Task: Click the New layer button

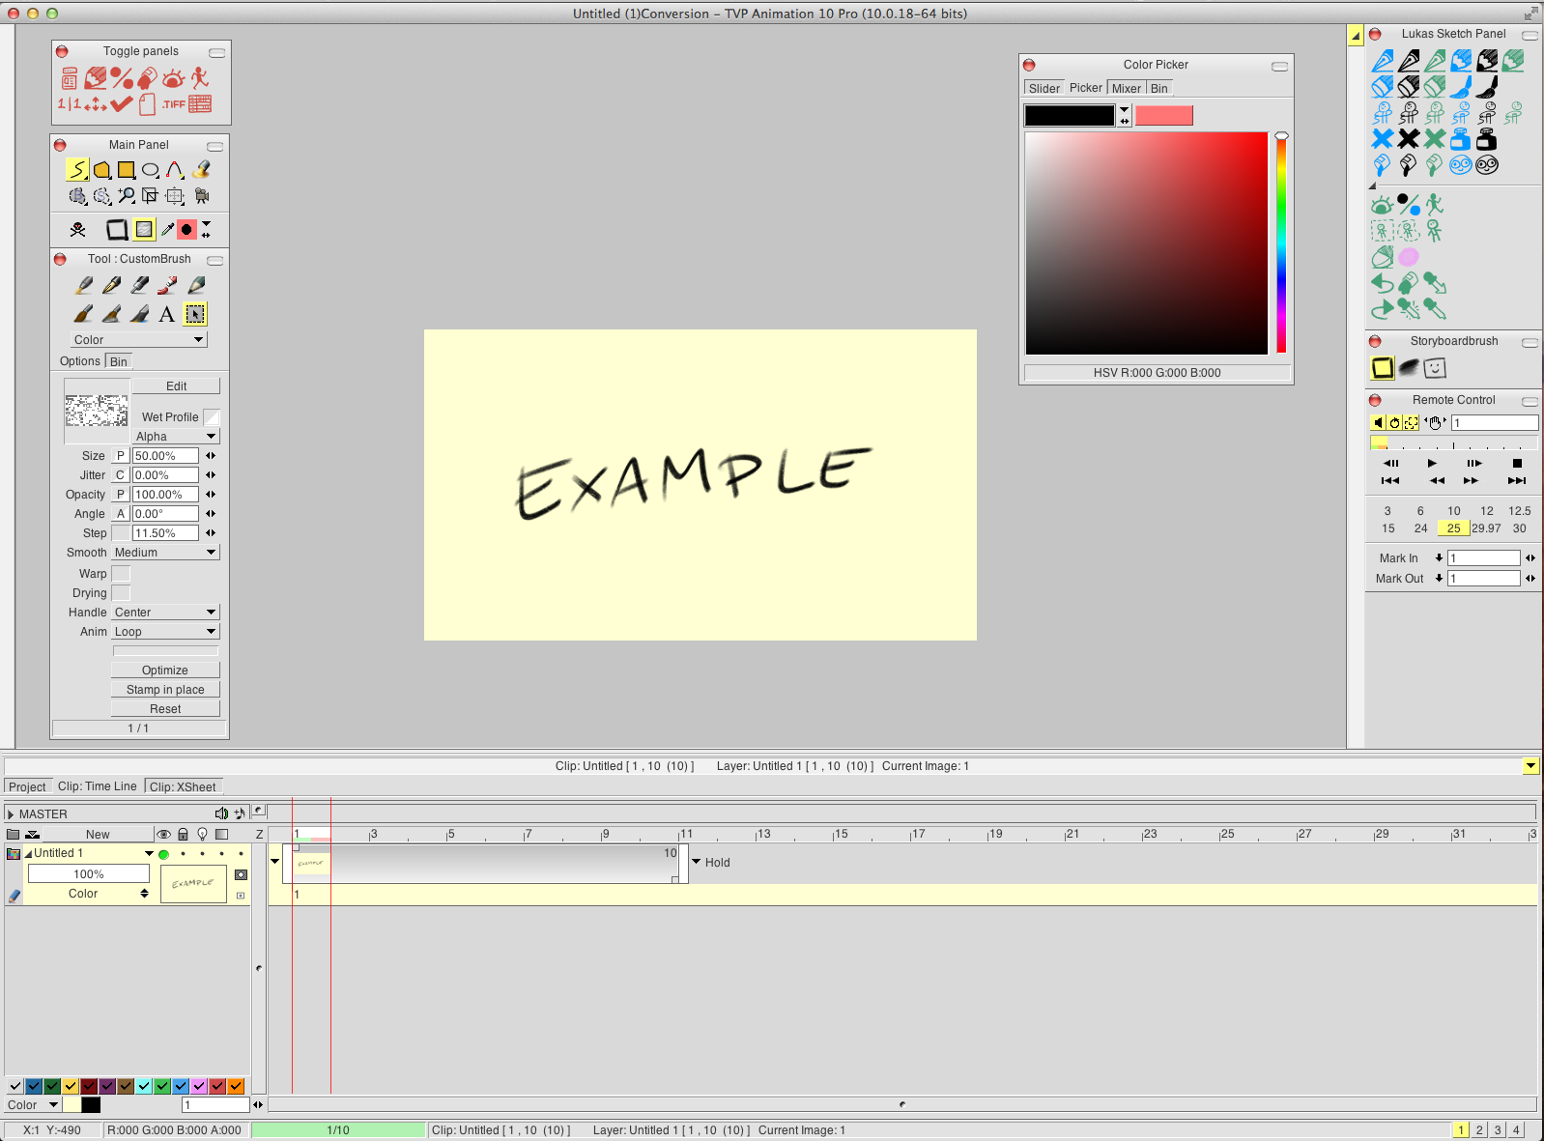Action: (98, 835)
